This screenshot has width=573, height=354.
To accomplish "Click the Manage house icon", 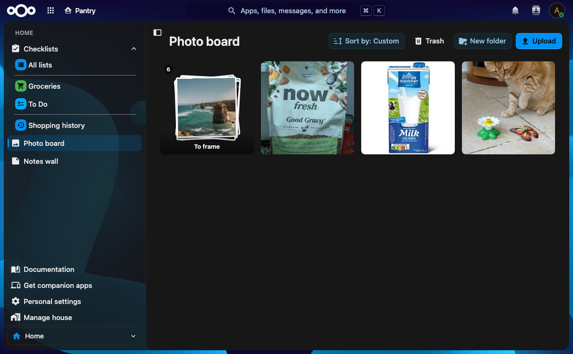I will coord(16,317).
